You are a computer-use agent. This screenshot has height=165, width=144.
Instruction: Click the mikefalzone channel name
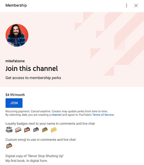[x=15, y=61]
